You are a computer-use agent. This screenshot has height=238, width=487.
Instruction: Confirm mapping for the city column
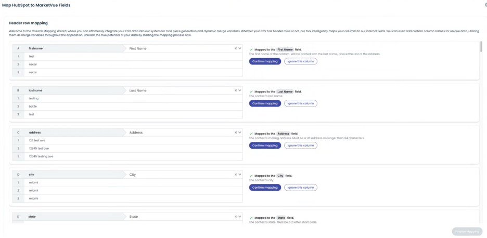click(x=265, y=188)
